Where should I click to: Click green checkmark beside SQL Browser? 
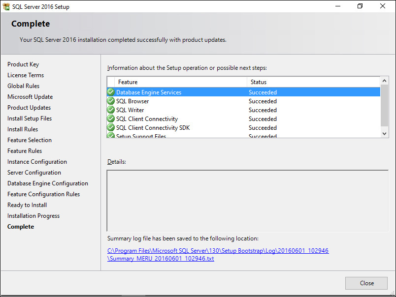(x=111, y=101)
